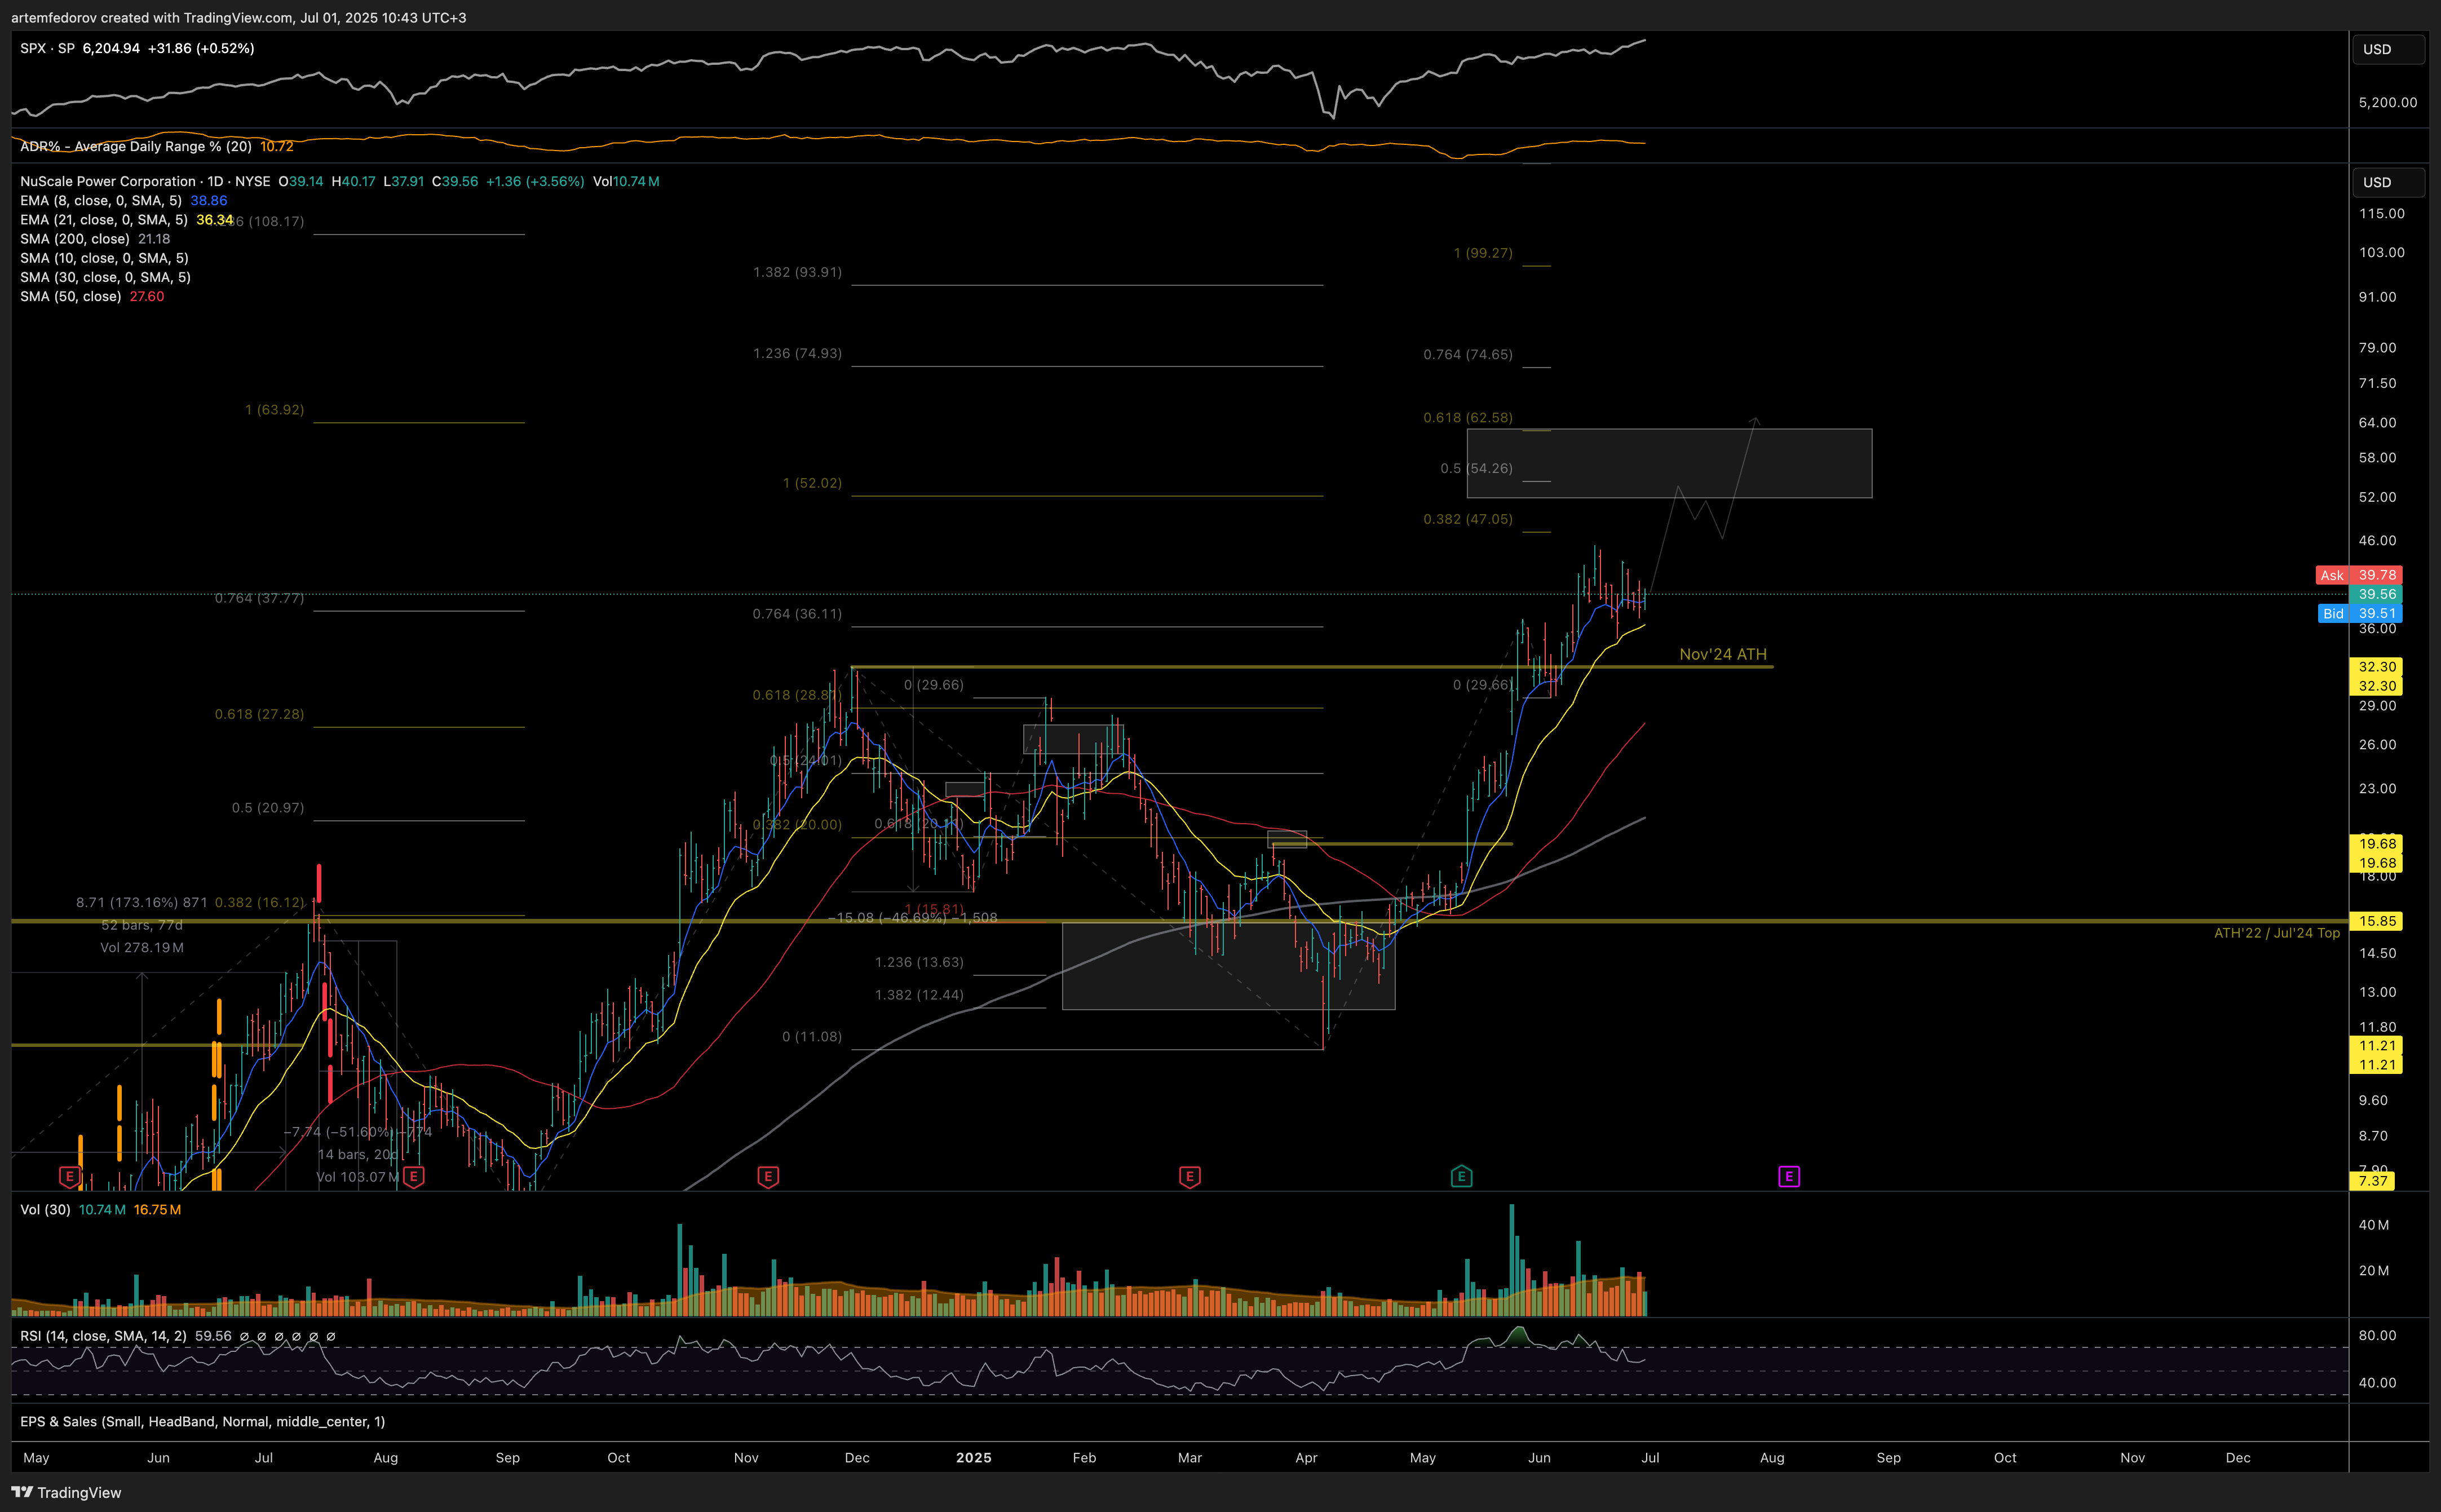This screenshot has width=2441, height=1512.
Task: Click the 80.00 RSI axis value
Action: pyautogui.click(x=2377, y=1335)
